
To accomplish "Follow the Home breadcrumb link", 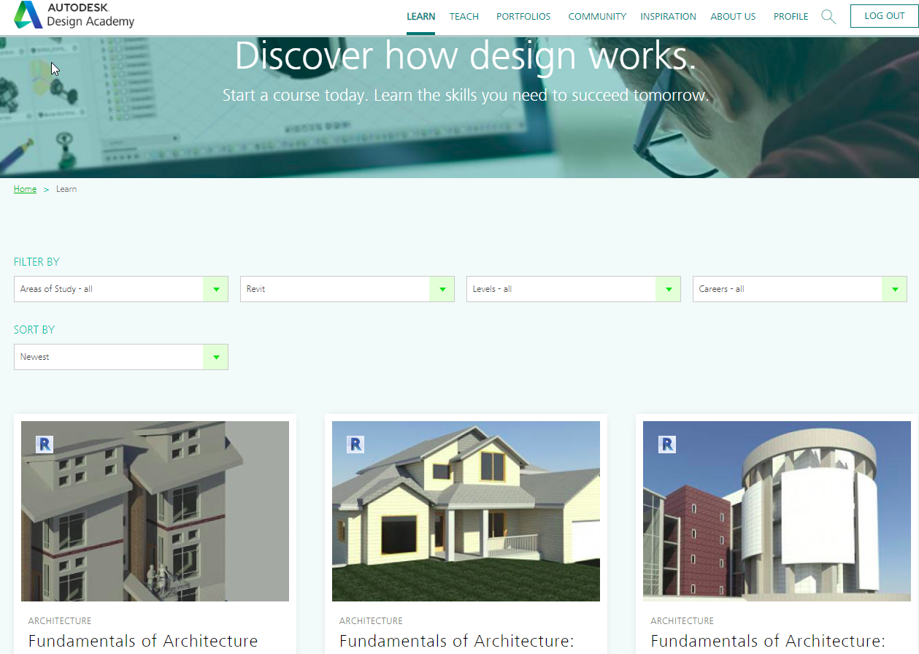I will point(25,189).
